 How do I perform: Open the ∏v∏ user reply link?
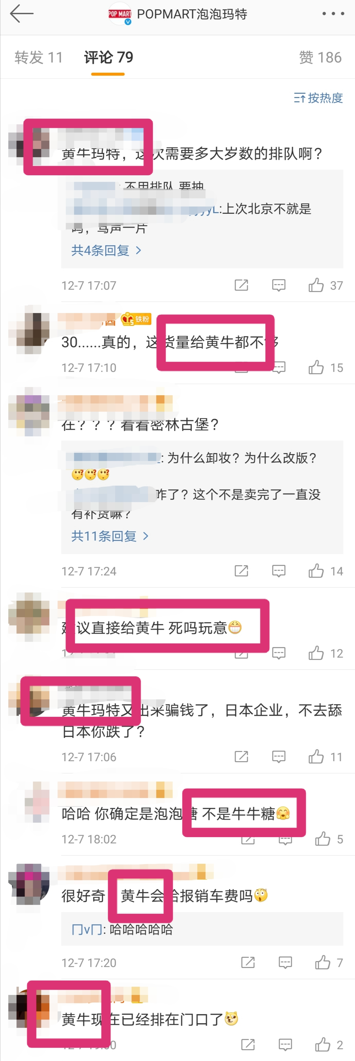(x=87, y=929)
